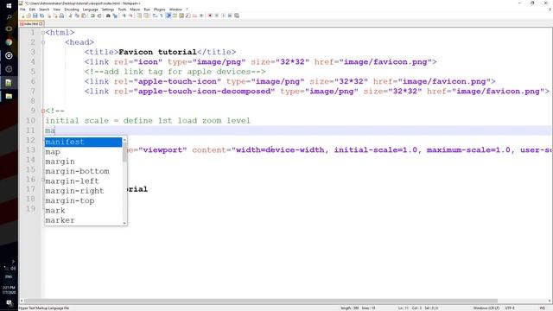The image size is (553, 311).
Task: Click the Copy toolbar icon
Action: [x=77, y=16]
